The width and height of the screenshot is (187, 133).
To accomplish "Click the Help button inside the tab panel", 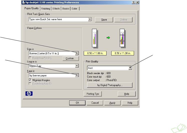I will 127,94.
